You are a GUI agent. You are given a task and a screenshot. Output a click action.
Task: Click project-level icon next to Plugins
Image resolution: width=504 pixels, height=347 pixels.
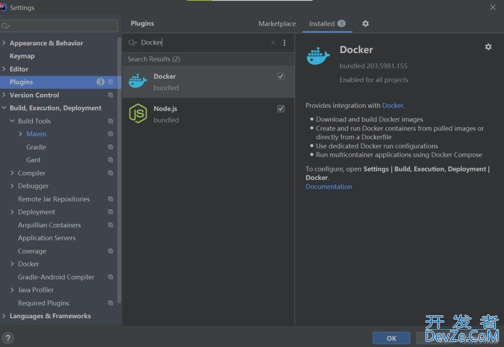pyautogui.click(x=110, y=82)
